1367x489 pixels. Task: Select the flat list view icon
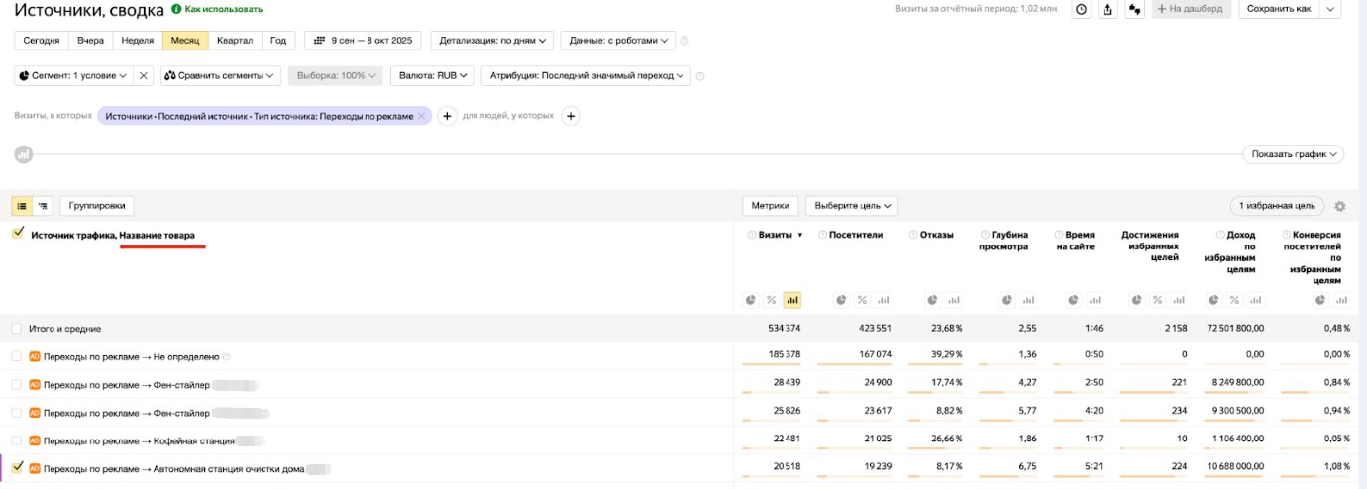click(x=22, y=206)
